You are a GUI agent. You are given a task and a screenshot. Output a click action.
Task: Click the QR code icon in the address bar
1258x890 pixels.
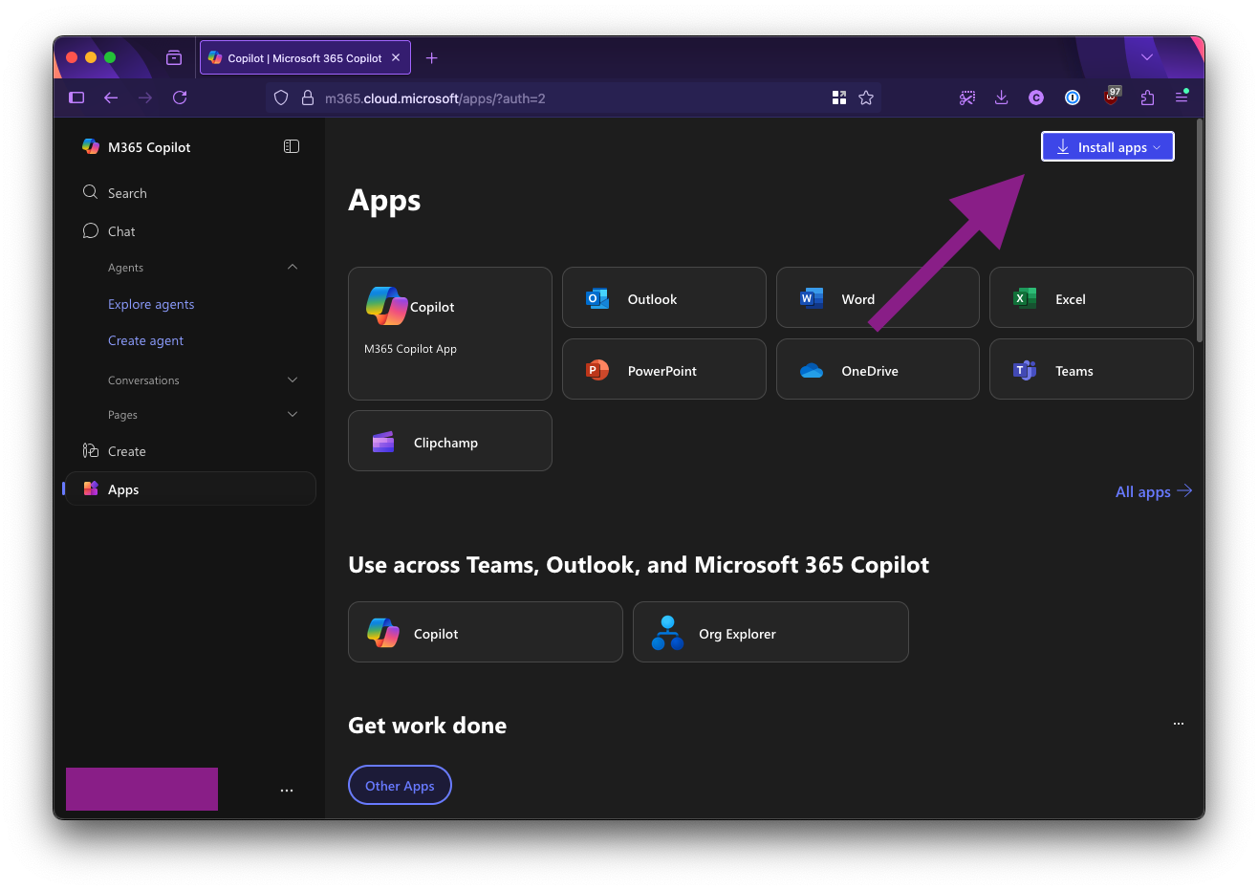[839, 98]
